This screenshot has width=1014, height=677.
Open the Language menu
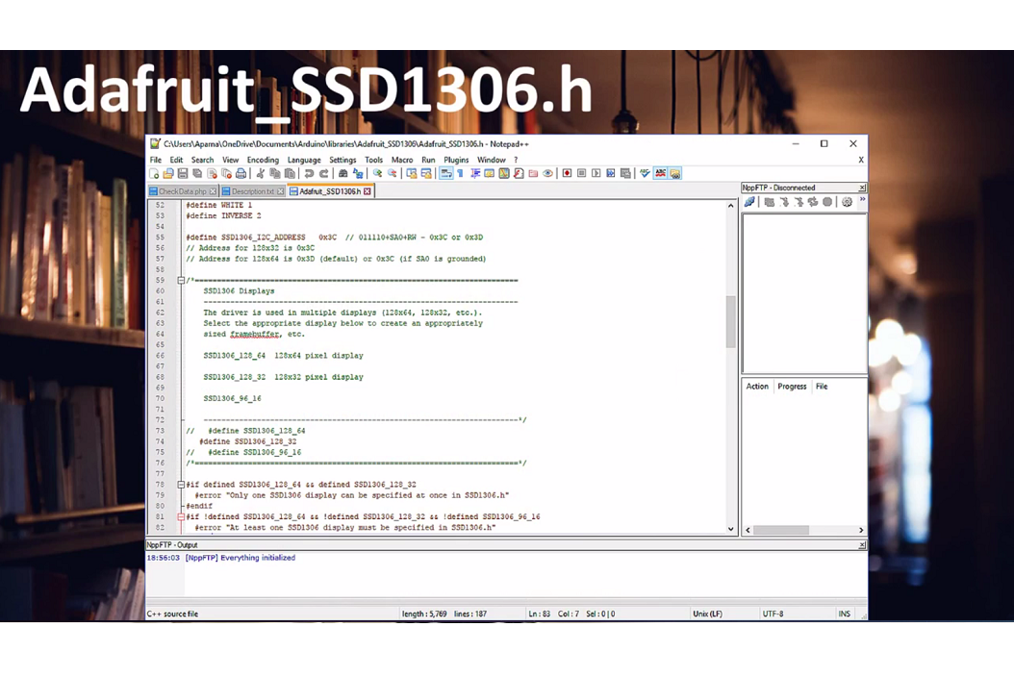[304, 160]
